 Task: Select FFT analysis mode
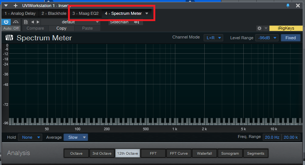(153, 154)
